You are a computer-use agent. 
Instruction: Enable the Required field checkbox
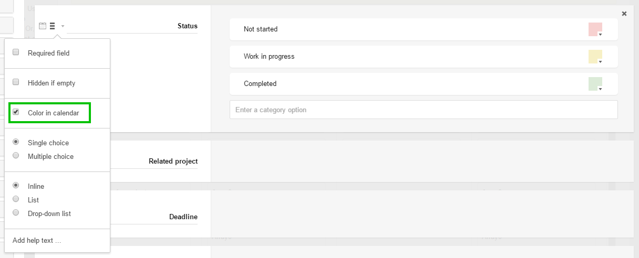(16, 52)
